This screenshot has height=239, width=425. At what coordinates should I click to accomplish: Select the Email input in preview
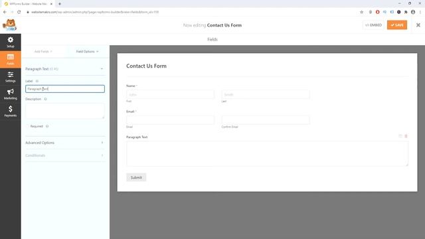click(170, 120)
